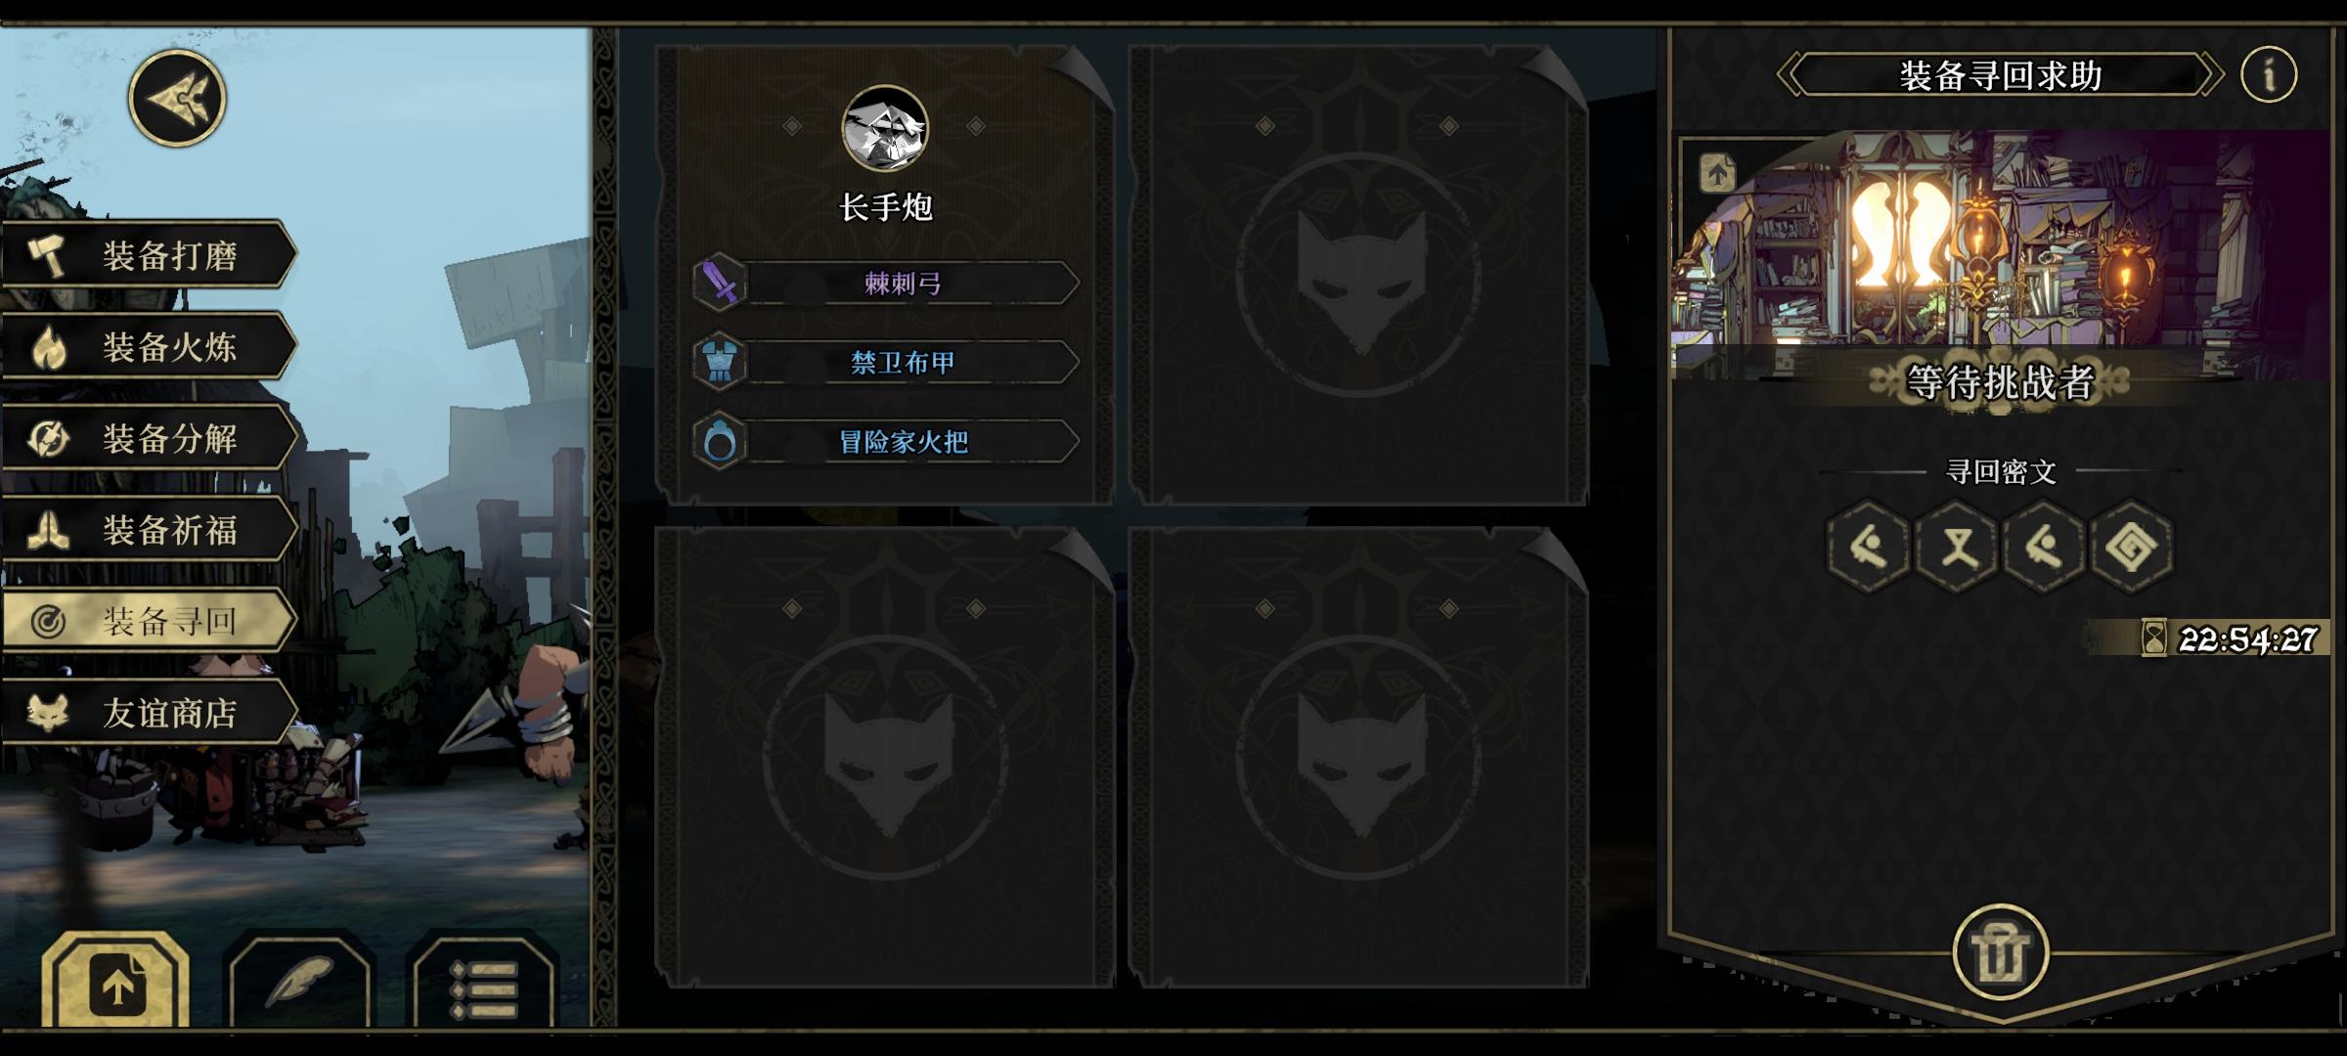Click the back arrow round button
The image size is (2347, 1056).
click(177, 98)
